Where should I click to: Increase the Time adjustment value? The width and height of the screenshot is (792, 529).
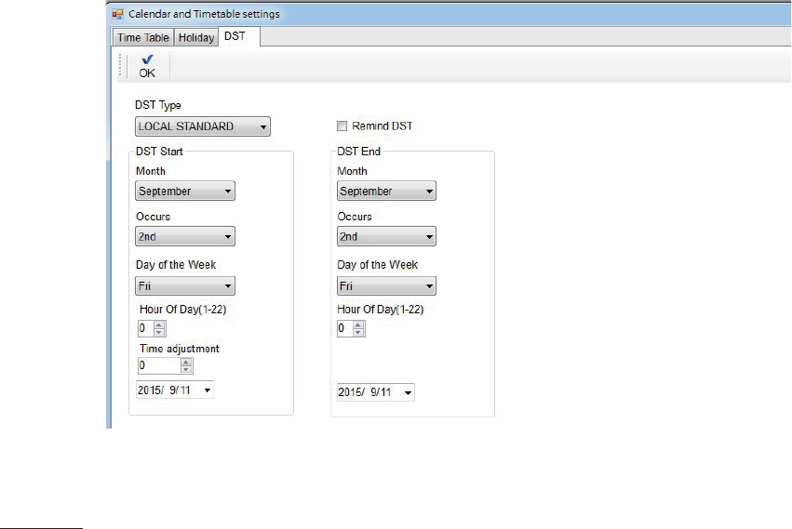click(x=186, y=362)
